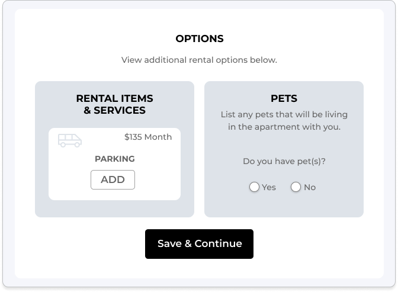Click the word 'Month' in the parking price
The width and height of the screenshot is (398, 292).
(x=159, y=137)
